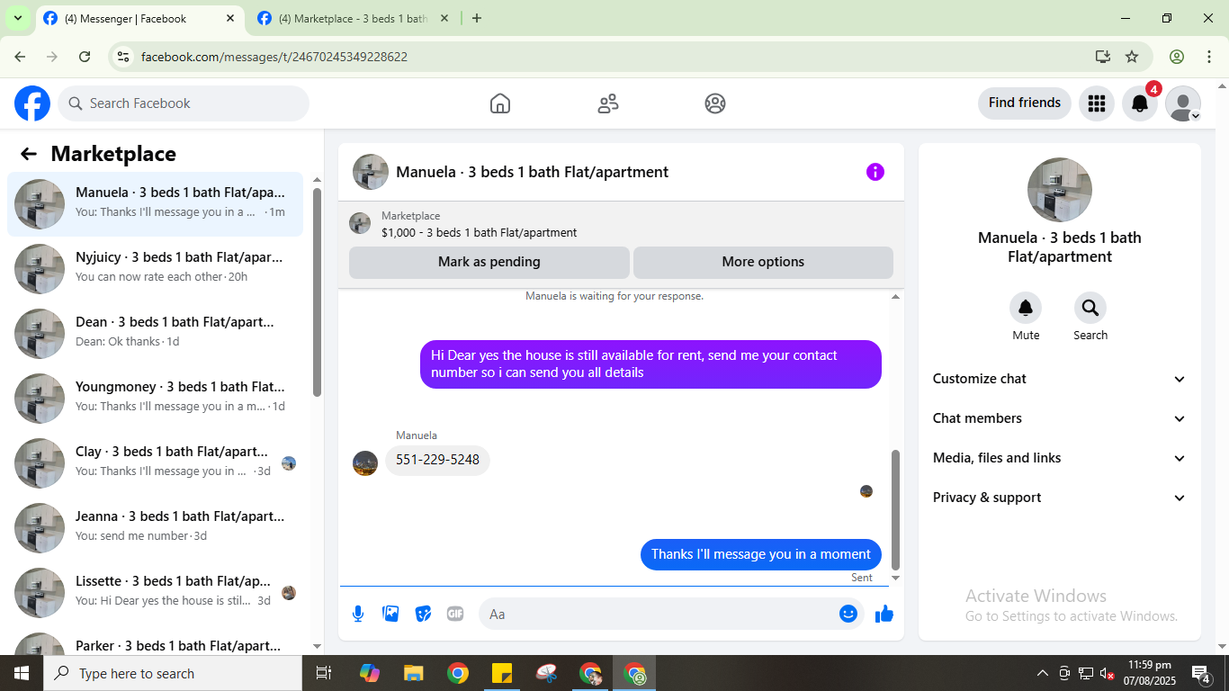Click the phone number 551-229-5248 message
Image resolution: width=1229 pixels, height=691 pixels.
tap(437, 460)
